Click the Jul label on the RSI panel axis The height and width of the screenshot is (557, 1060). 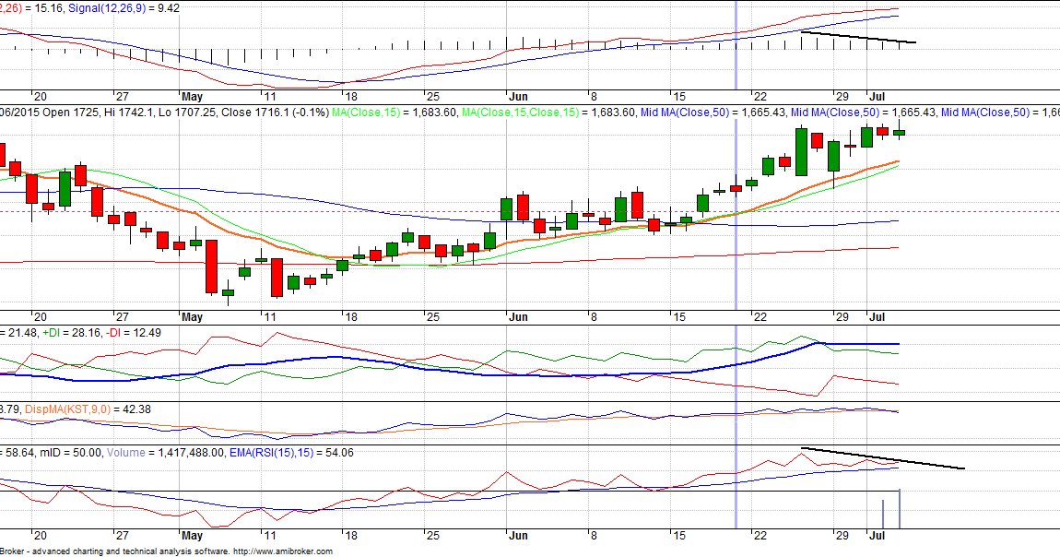coord(877,536)
